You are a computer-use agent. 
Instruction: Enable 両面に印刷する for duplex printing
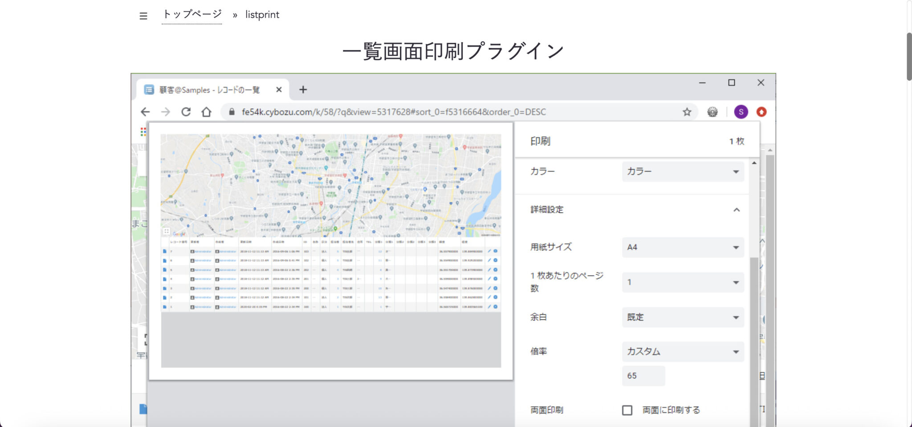click(x=627, y=410)
